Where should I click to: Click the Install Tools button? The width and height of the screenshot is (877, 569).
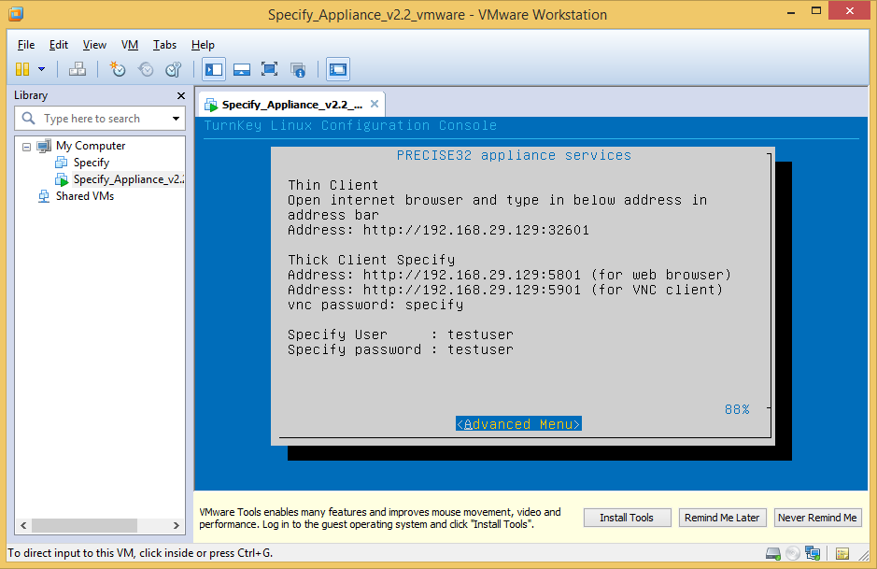point(627,518)
